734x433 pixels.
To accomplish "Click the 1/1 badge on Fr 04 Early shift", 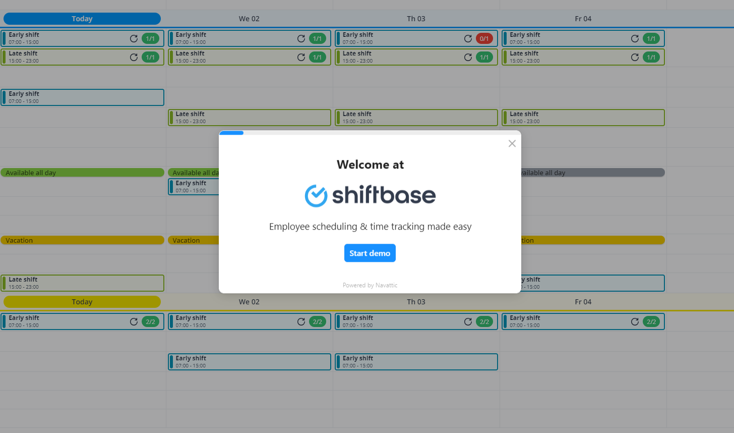I will tap(651, 38).
